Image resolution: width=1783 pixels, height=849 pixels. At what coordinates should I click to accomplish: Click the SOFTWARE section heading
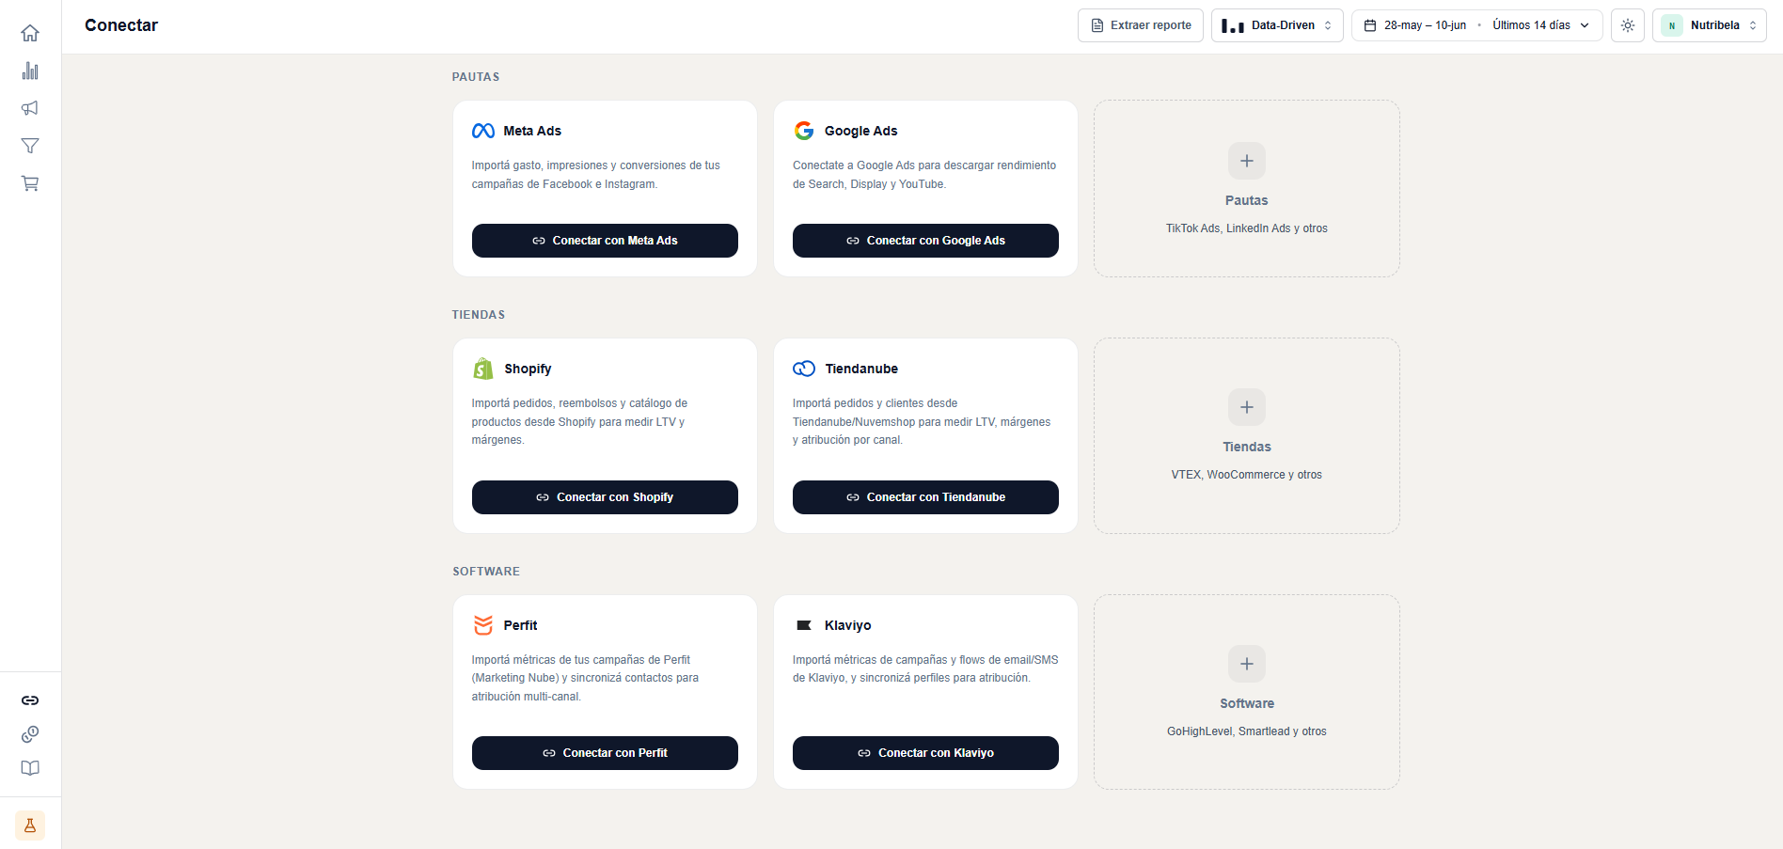pyautogui.click(x=486, y=572)
